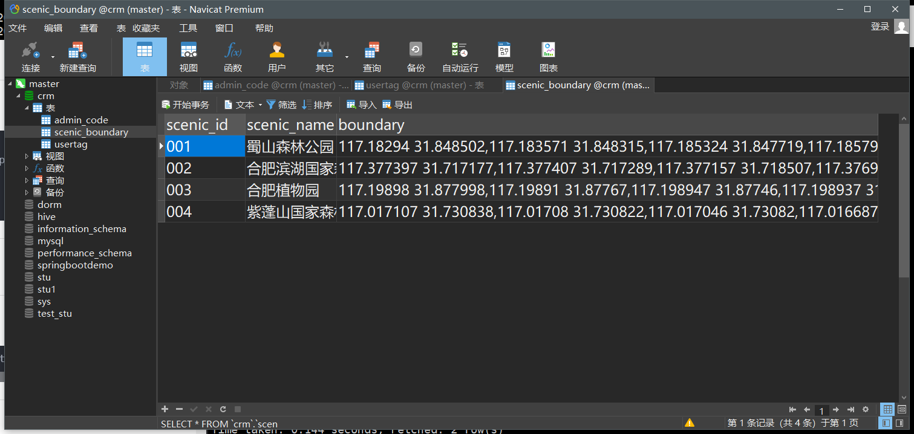Switch to form view mode
Viewport: 914px width, 434px height.
902,409
